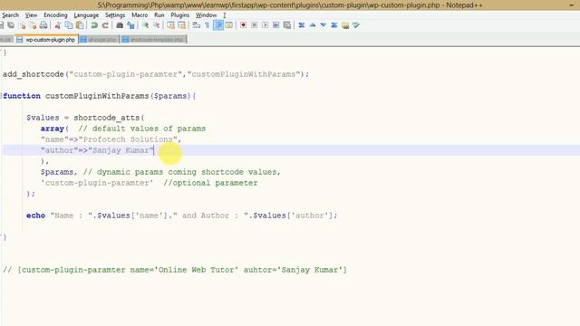
Task: Open Find with the binoculars icon
Action: [120, 25]
